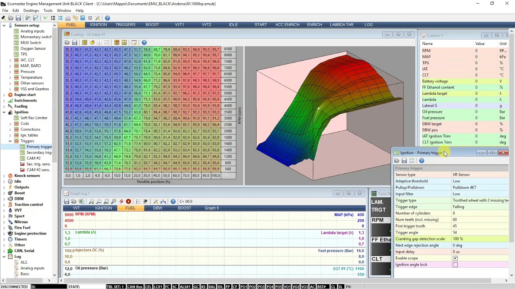Select the IGNITION tab in Graph log
This screenshot has width=515, height=289.
pyautogui.click(x=103, y=208)
